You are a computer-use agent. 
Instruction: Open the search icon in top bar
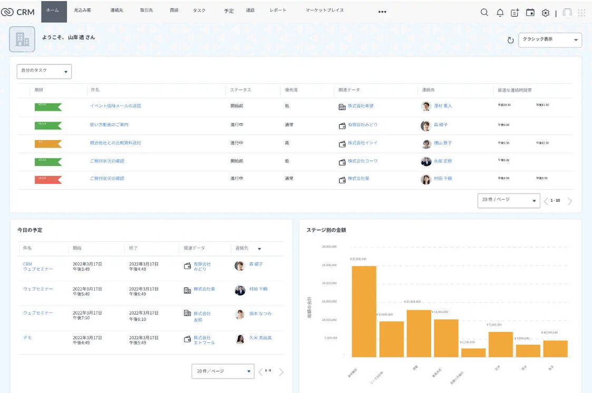(x=484, y=13)
